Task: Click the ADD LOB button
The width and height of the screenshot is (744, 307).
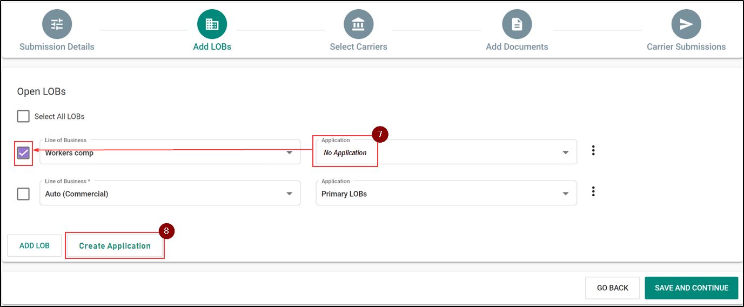Action: pyautogui.click(x=35, y=245)
